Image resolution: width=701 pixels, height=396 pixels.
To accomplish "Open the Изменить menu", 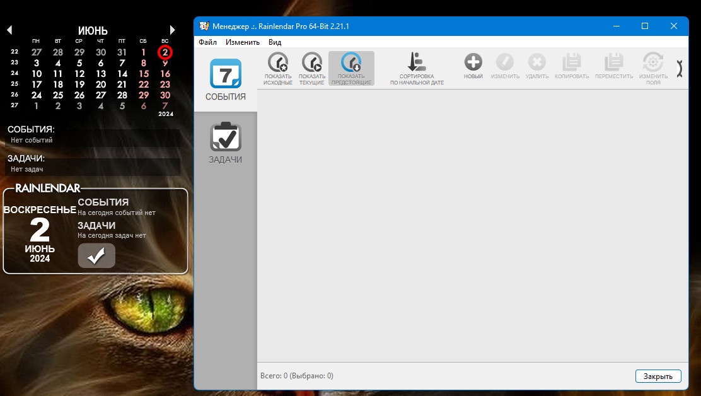I will pyautogui.click(x=242, y=42).
